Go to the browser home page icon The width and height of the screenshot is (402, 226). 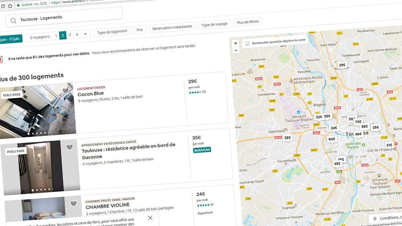10,6
